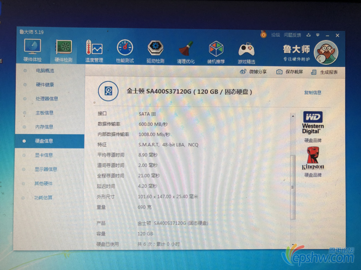
Task: Open 温度管理 temperature management icon
Action: (94, 51)
